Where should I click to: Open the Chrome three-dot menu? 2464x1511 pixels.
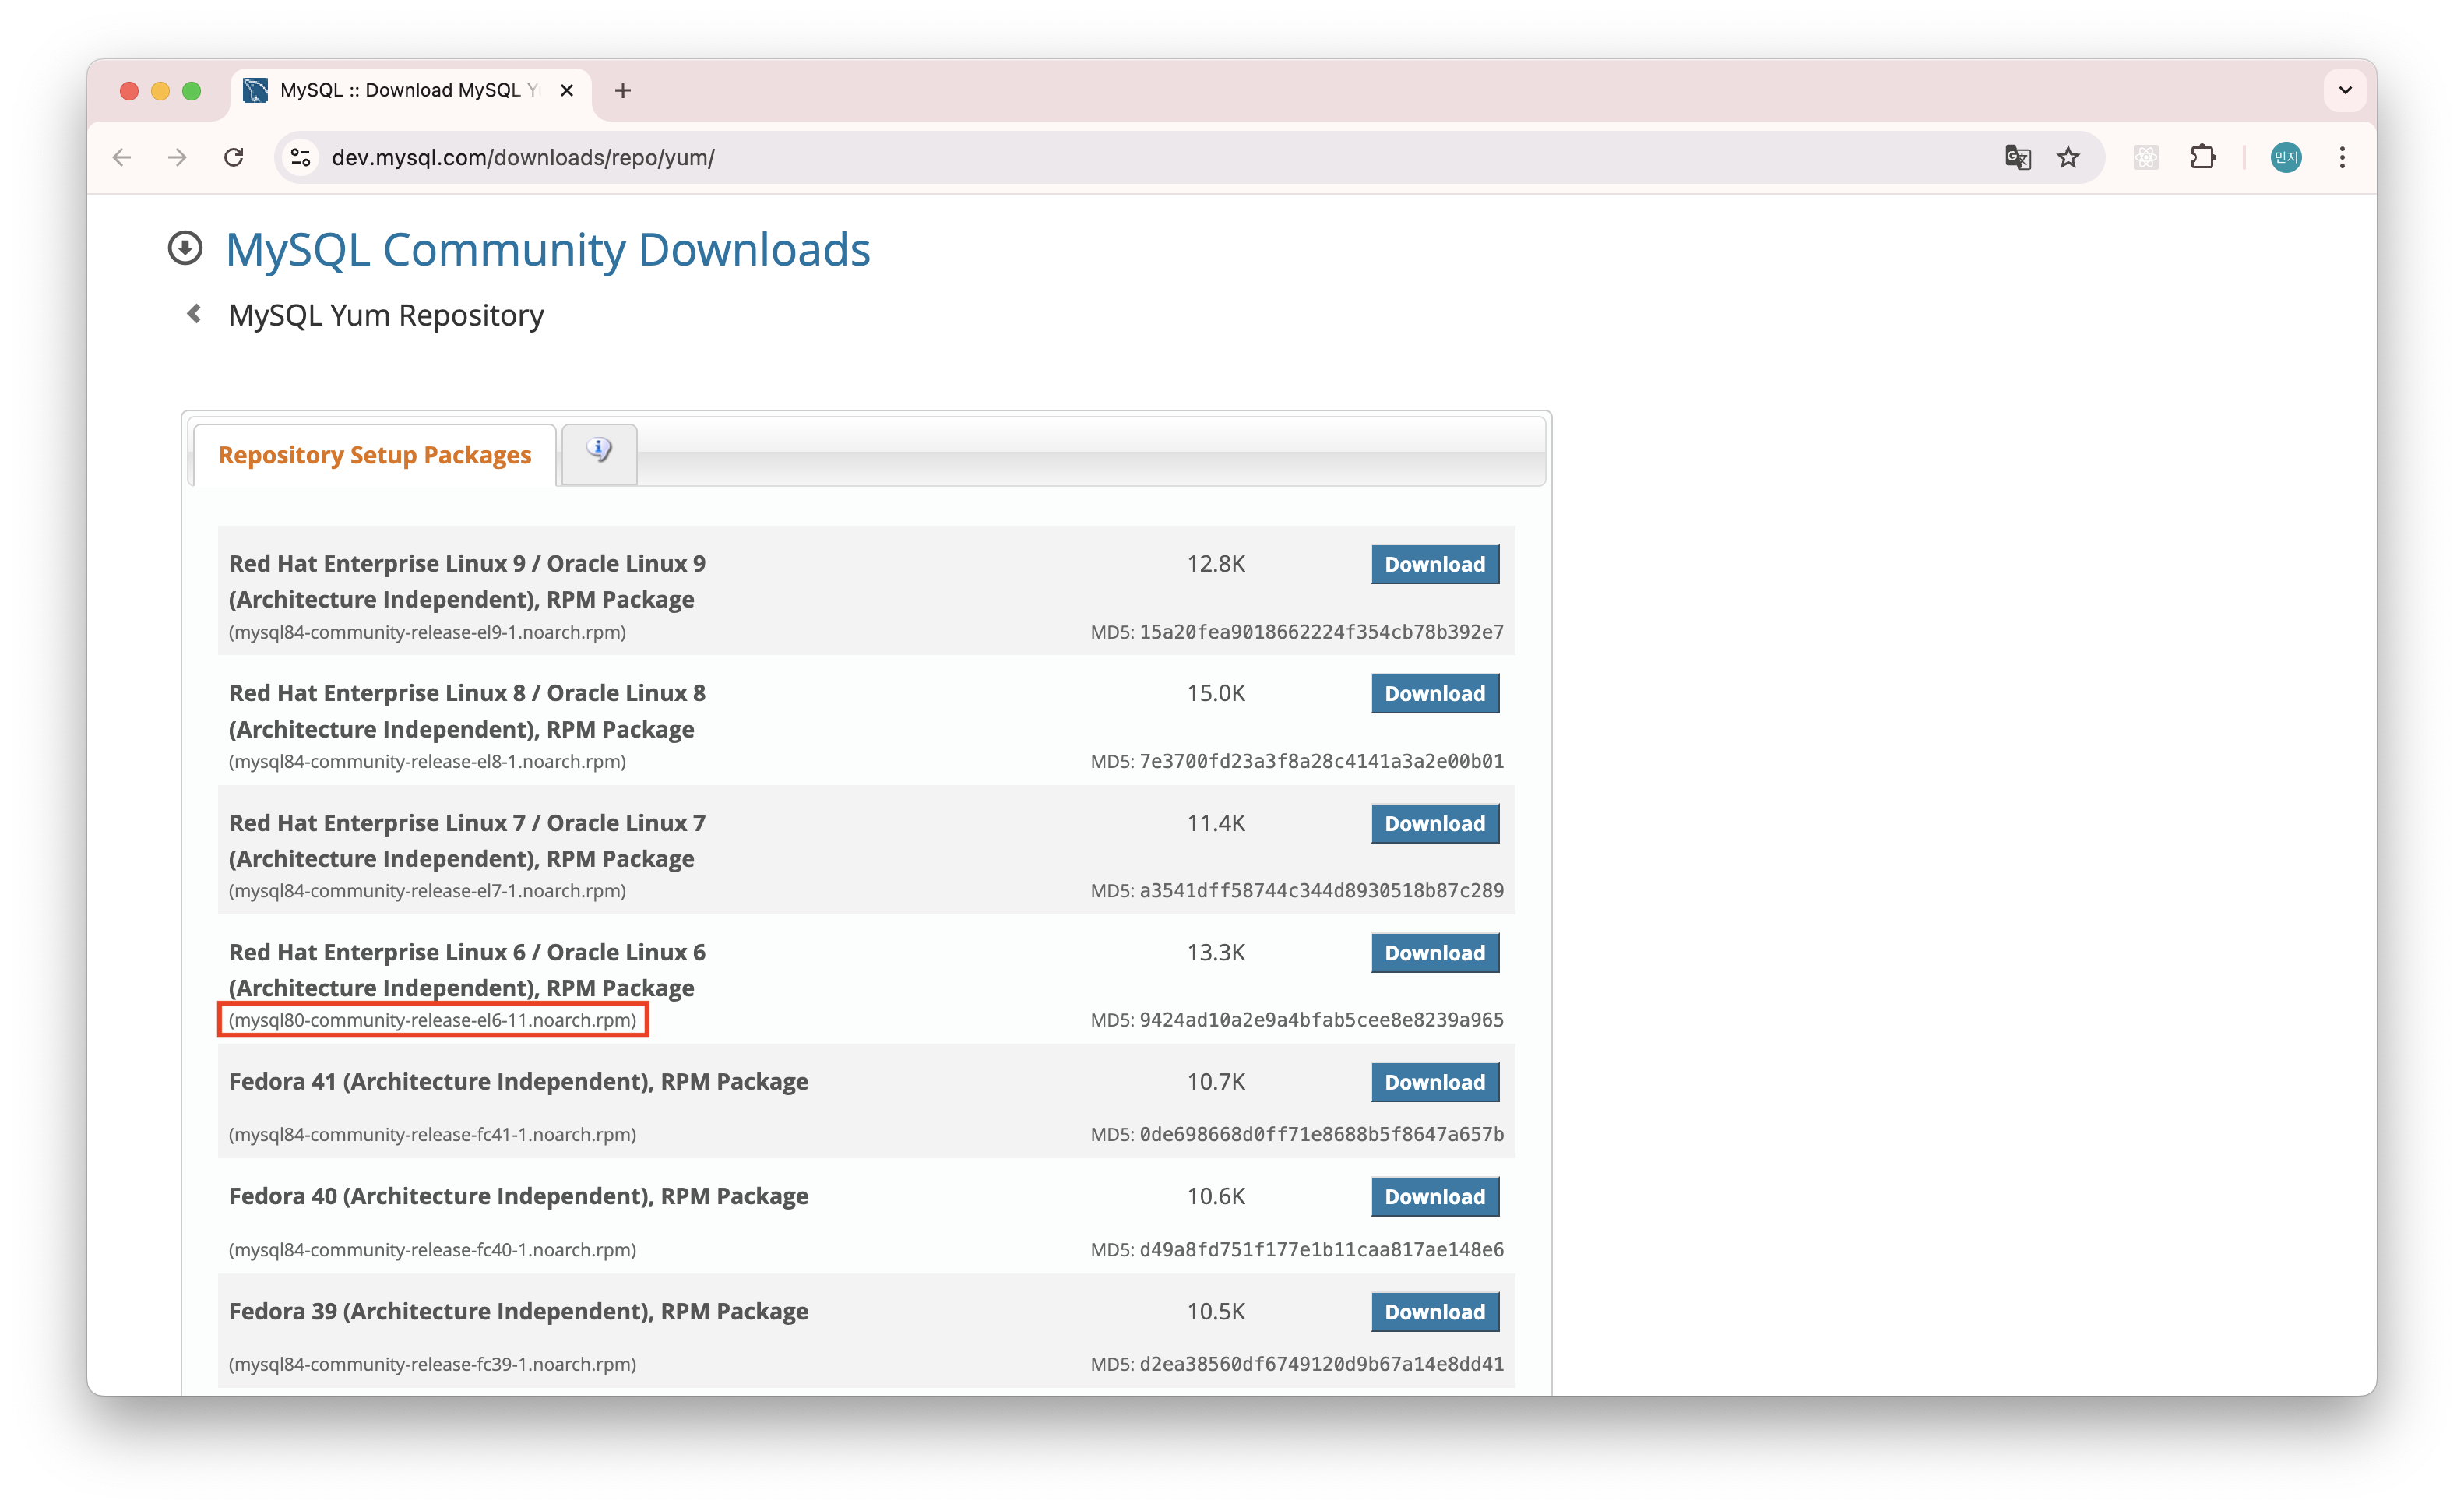click(x=2342, y=158)
